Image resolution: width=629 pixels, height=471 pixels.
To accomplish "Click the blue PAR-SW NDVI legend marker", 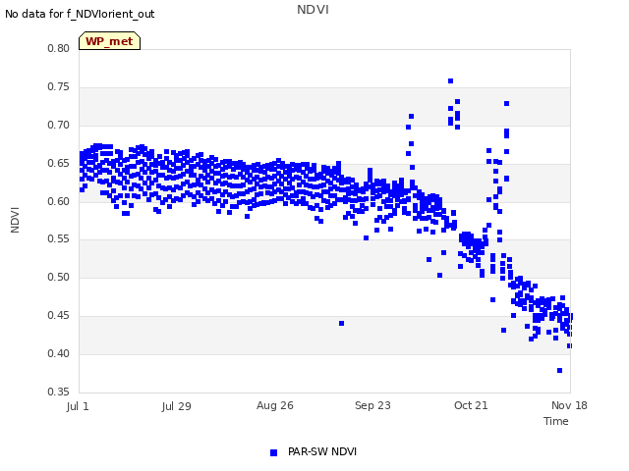I will point(273,452).
